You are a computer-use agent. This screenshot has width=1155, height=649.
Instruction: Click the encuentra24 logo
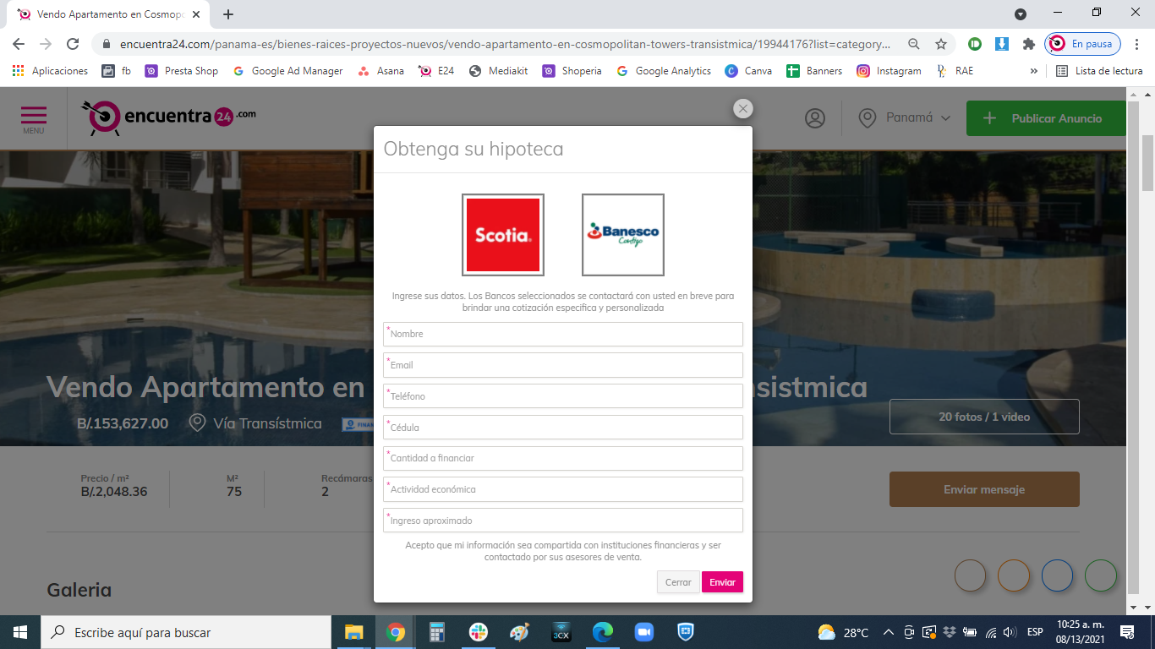tap(168, 118)
